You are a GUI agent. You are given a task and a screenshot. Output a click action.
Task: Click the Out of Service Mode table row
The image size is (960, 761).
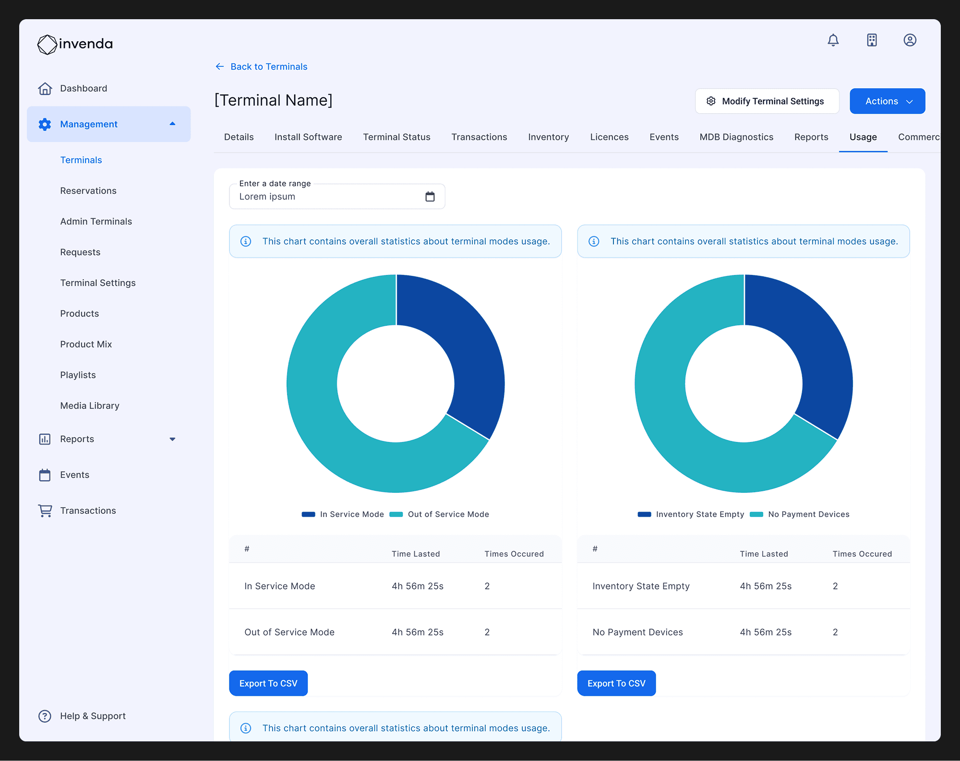pos(395,632)
